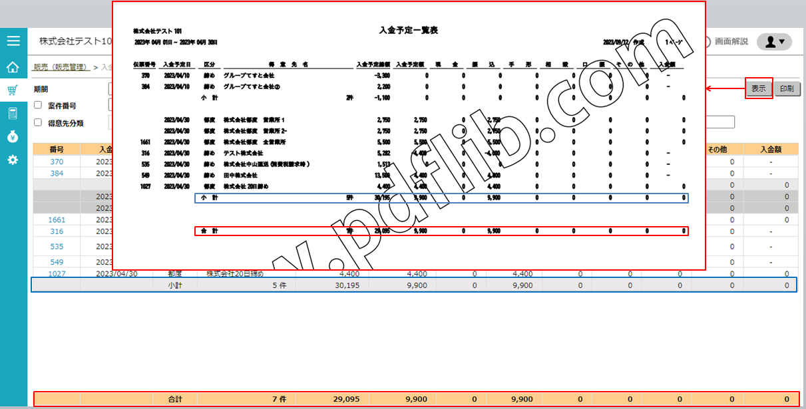Viewport: 806px width, 409px height.
Task: Enable the 得意先分類 checkbox
Action: [38, 122]
